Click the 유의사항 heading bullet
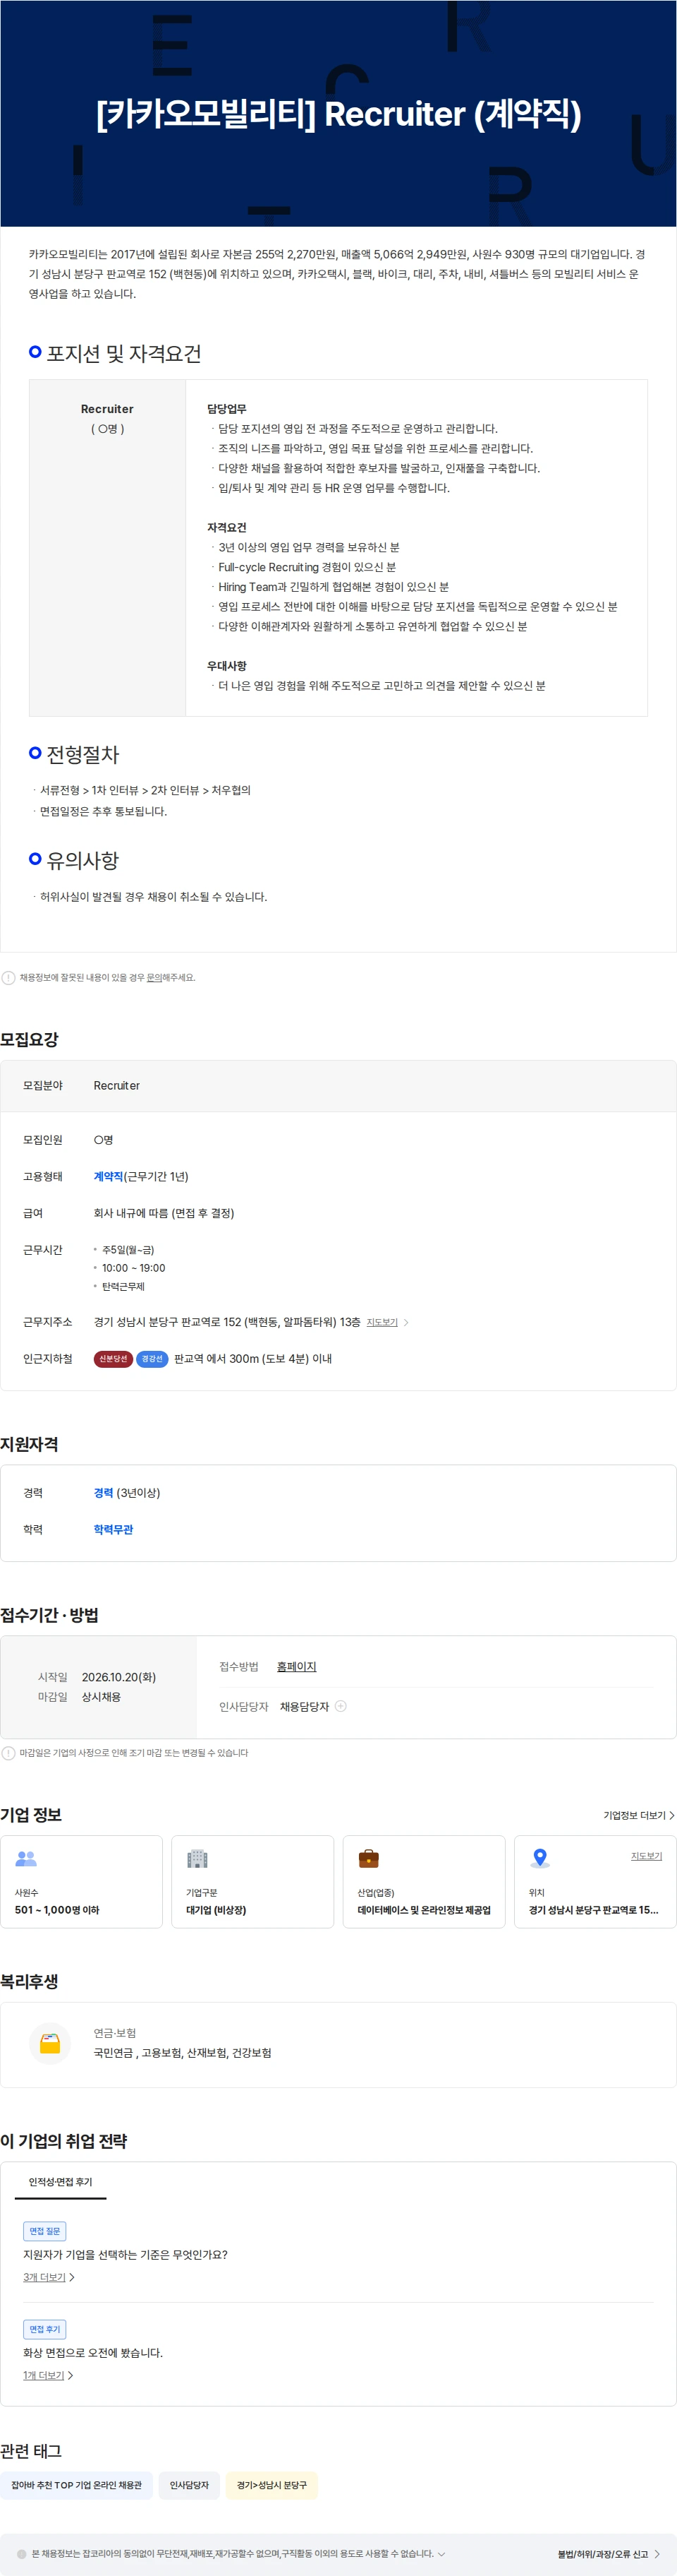The width and height of the screenshot is (677, 2576). 35,858
